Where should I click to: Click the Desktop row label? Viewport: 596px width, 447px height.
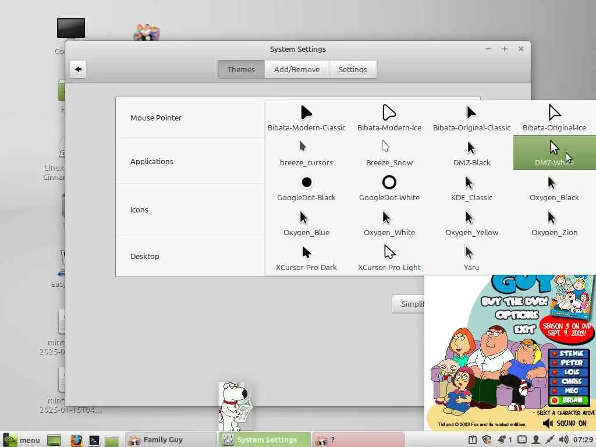pyautogui.click(x=144, y=256)
